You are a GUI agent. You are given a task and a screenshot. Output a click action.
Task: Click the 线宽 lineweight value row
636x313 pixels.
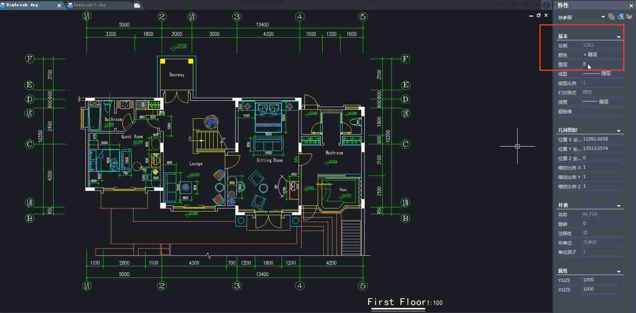point(602,102)
